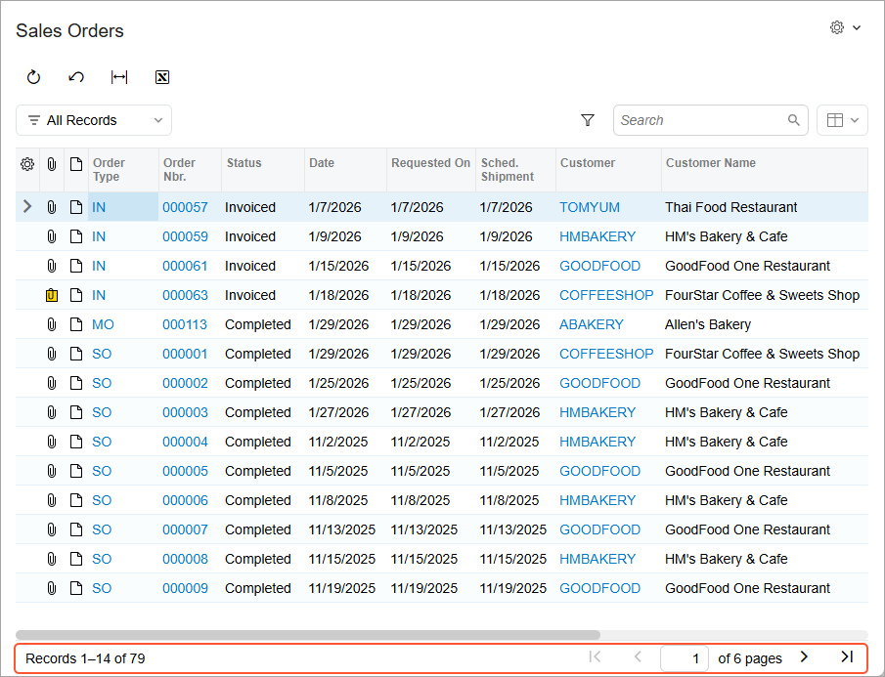Open note for order 000059
Screen dimensions: 885x677
coord(76,236)
